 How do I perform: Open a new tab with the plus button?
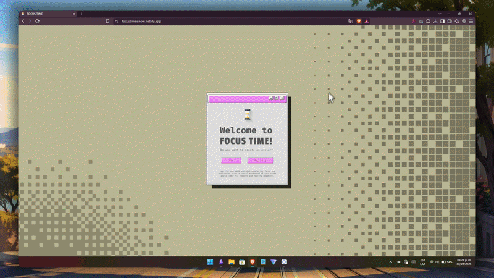pyautogui.click(x=82, y=14)
